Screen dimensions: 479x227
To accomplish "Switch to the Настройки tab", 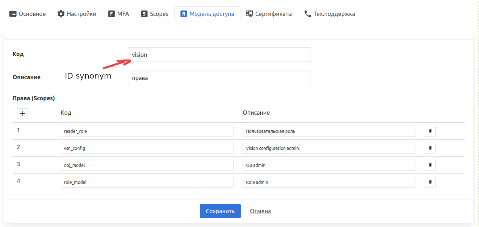I will coord(77,14).
